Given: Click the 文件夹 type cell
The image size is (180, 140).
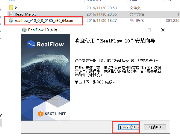Looking at the screenshot, I should (x=135, y=8).
